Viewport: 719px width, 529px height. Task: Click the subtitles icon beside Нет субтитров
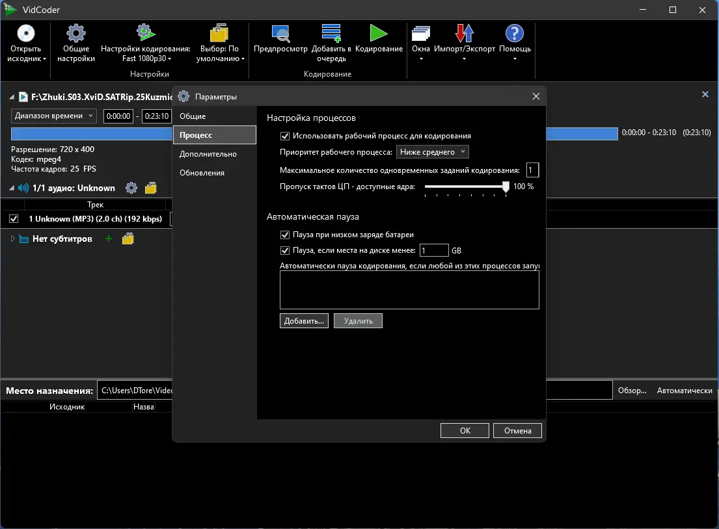click(24, 239)
